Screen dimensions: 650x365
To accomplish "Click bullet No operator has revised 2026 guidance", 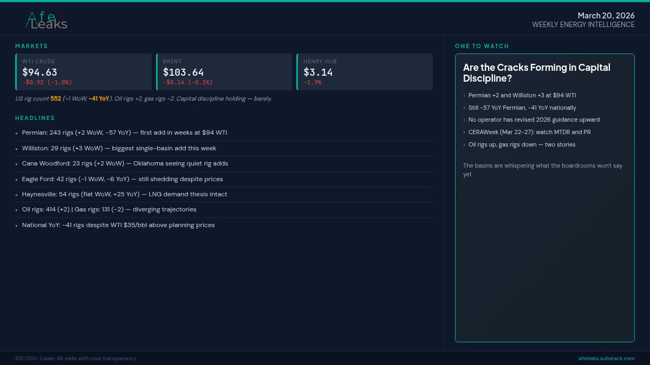I will [x=534, y=120].
